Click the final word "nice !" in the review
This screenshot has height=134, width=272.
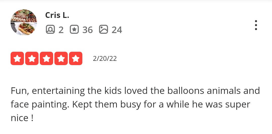click(x=22, y=118)
